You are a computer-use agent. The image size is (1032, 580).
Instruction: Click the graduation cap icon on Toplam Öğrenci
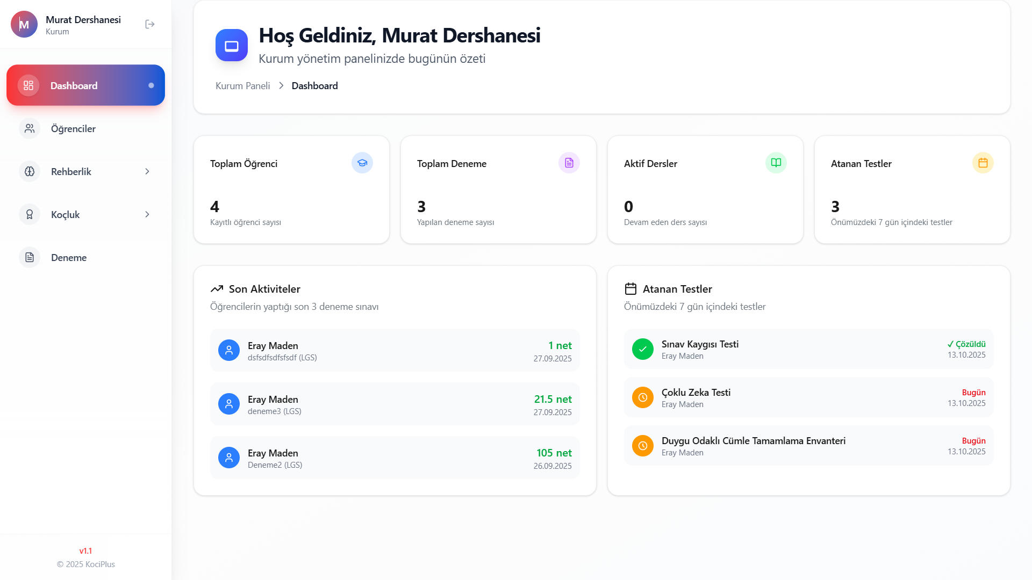(362, 163)
